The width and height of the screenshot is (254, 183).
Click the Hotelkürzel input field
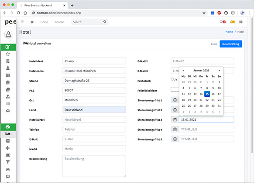coord(94,120)
